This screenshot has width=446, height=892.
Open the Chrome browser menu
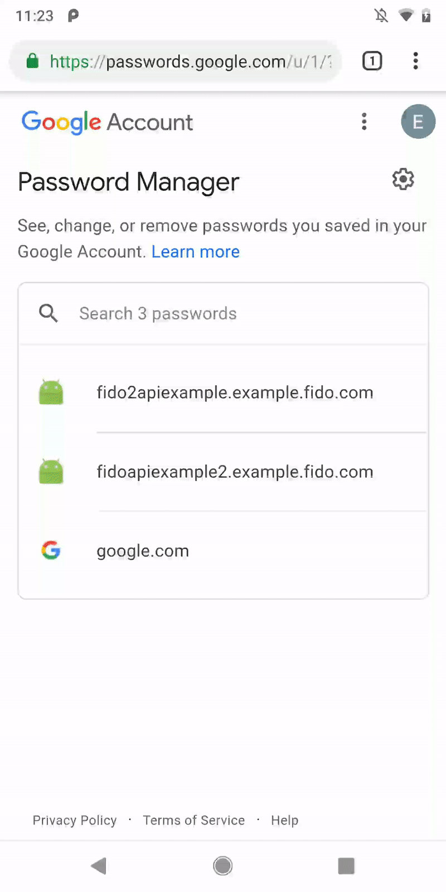415,61
